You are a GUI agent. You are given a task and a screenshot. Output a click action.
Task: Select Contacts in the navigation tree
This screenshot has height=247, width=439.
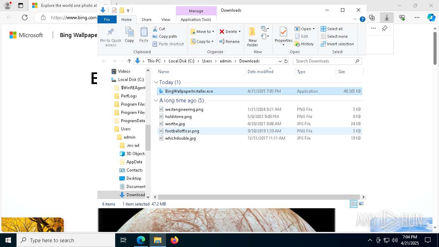click(134, 170)
